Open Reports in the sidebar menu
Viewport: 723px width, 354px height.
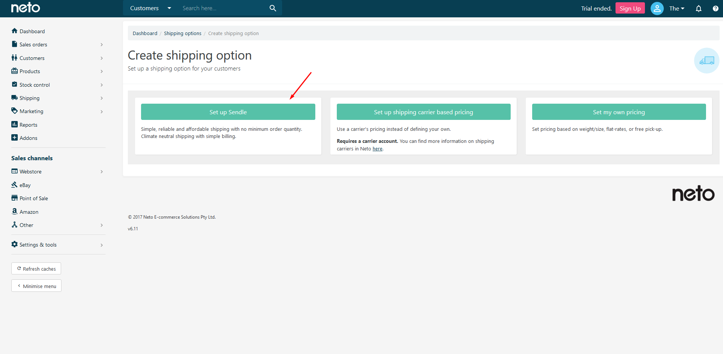[x=28, y=125]
